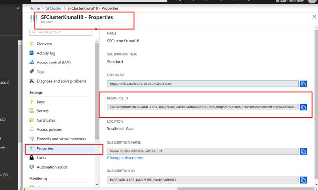Click the horizontal scrollbar at the bottom
Image resolution: width=318 pixels, height=190 pixels.
pos(246,189)
